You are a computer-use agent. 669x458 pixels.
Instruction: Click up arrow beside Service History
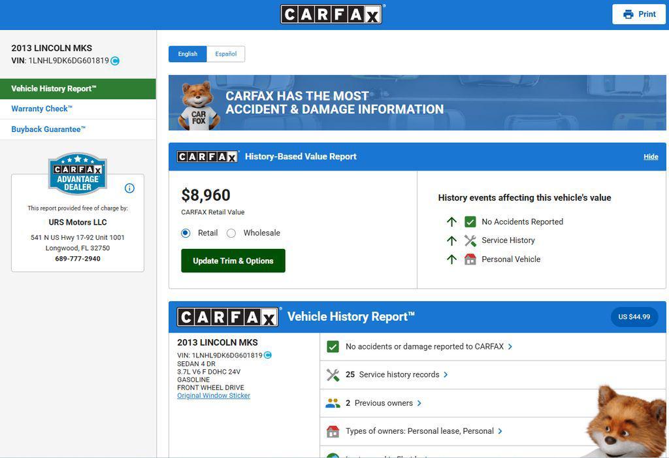click(x=451, y=240)
